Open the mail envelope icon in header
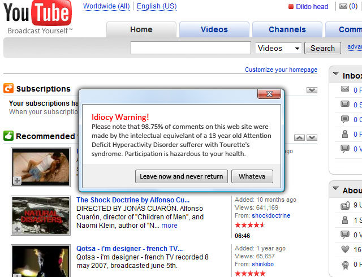The width and height of the screenshot is (362, 277). click(343, 6)
